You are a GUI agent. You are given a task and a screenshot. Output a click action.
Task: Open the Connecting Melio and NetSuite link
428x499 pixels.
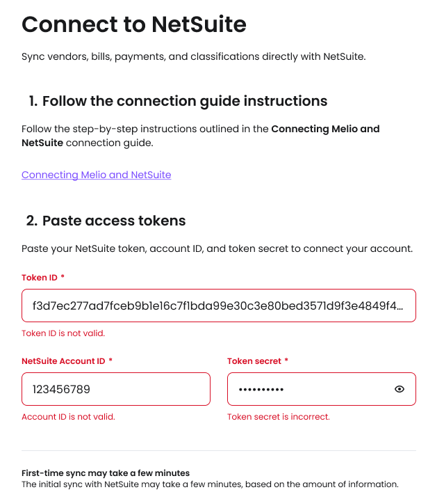96,175
